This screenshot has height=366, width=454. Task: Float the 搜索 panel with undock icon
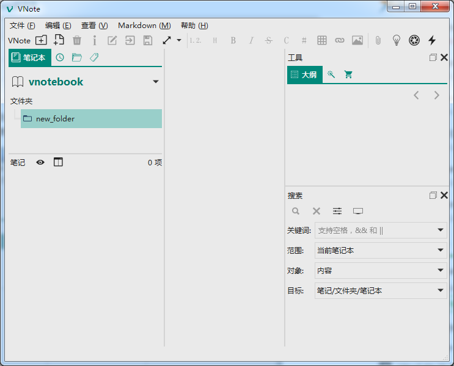[433, 195]
